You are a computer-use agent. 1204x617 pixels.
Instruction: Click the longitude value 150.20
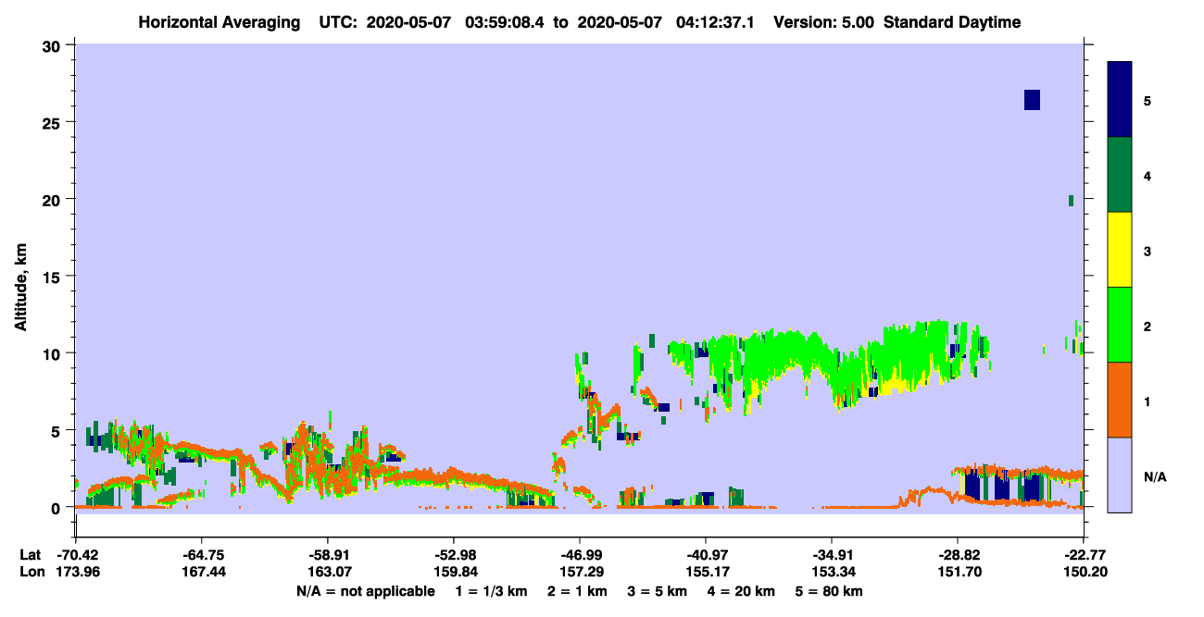[x=1084, y=571]
